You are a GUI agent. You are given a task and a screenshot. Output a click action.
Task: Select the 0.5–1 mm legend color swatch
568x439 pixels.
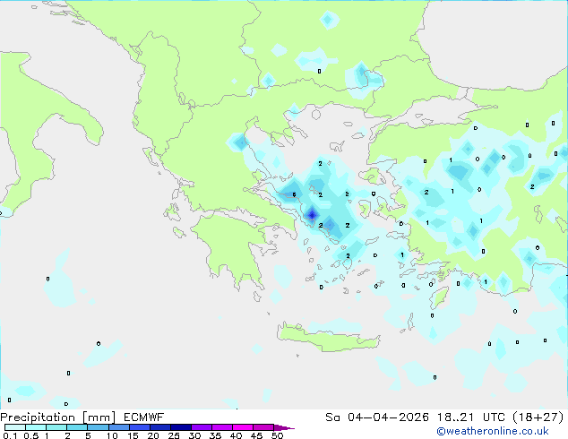[36, 427]
